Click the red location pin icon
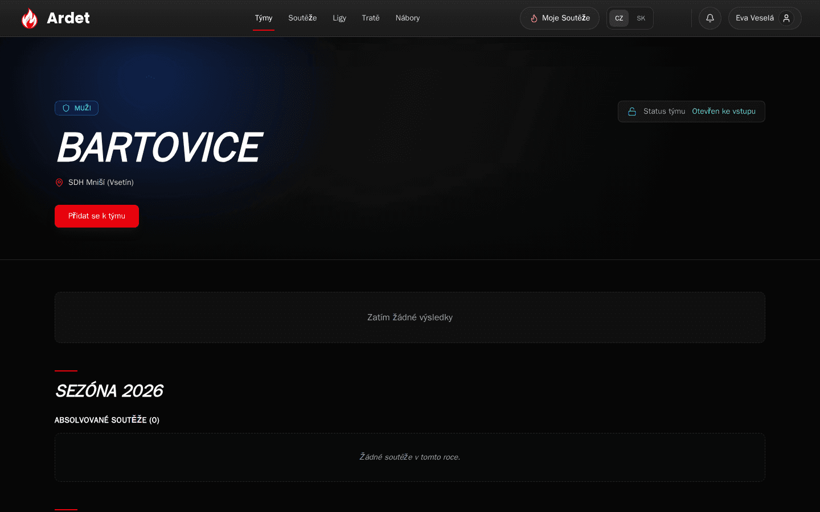 click(x=59, y=183)
